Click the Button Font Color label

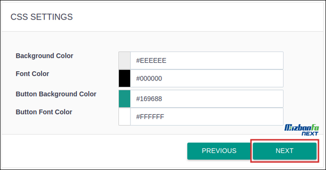[x=44, y=112]
